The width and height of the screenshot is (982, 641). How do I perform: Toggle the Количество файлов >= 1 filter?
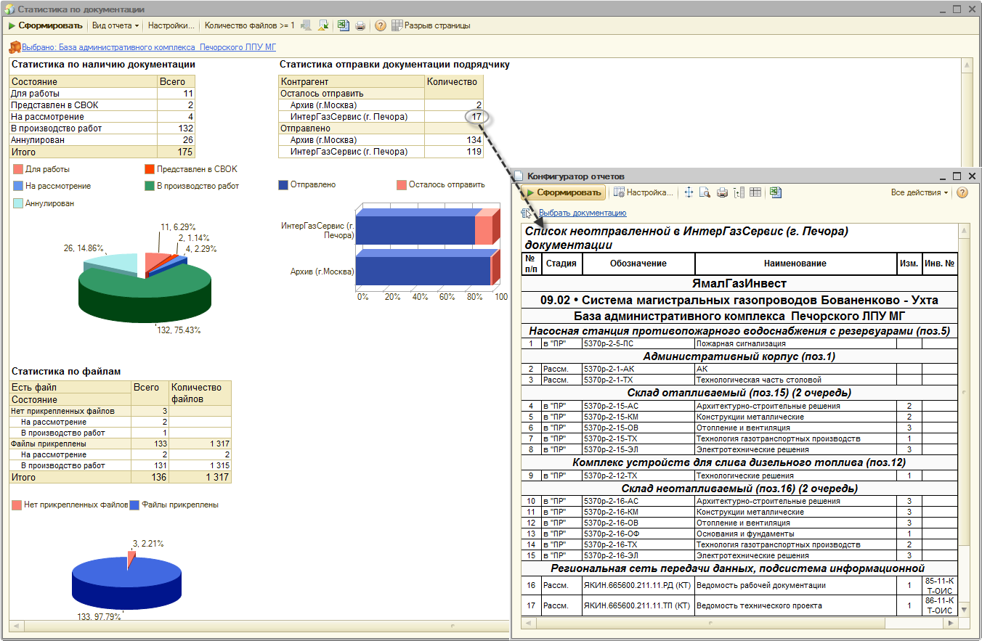249,25
